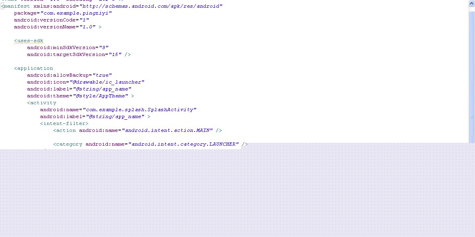Click the application opening tag
This screenshot has width=475, height=237.
pos(34,68)
